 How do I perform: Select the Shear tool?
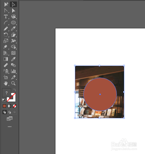coord(13,35)
